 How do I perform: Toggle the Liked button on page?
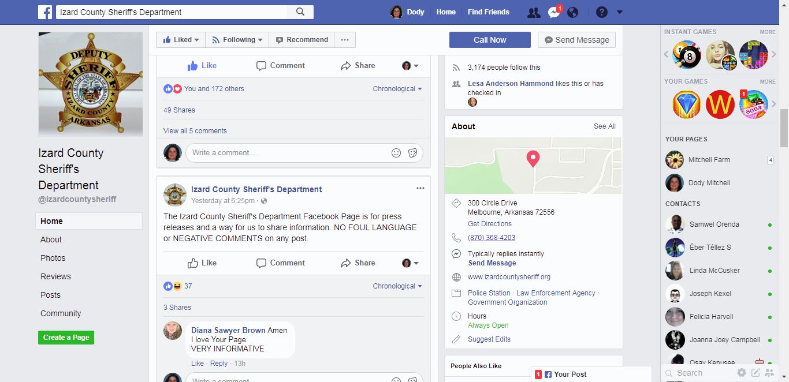click(x=181, y=40)
